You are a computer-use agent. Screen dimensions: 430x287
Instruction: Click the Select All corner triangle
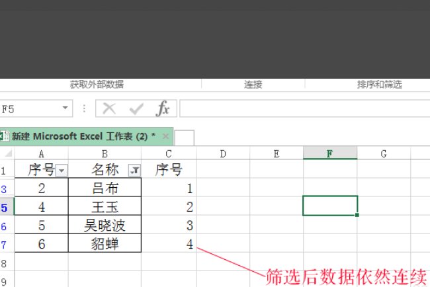(8, 153)
